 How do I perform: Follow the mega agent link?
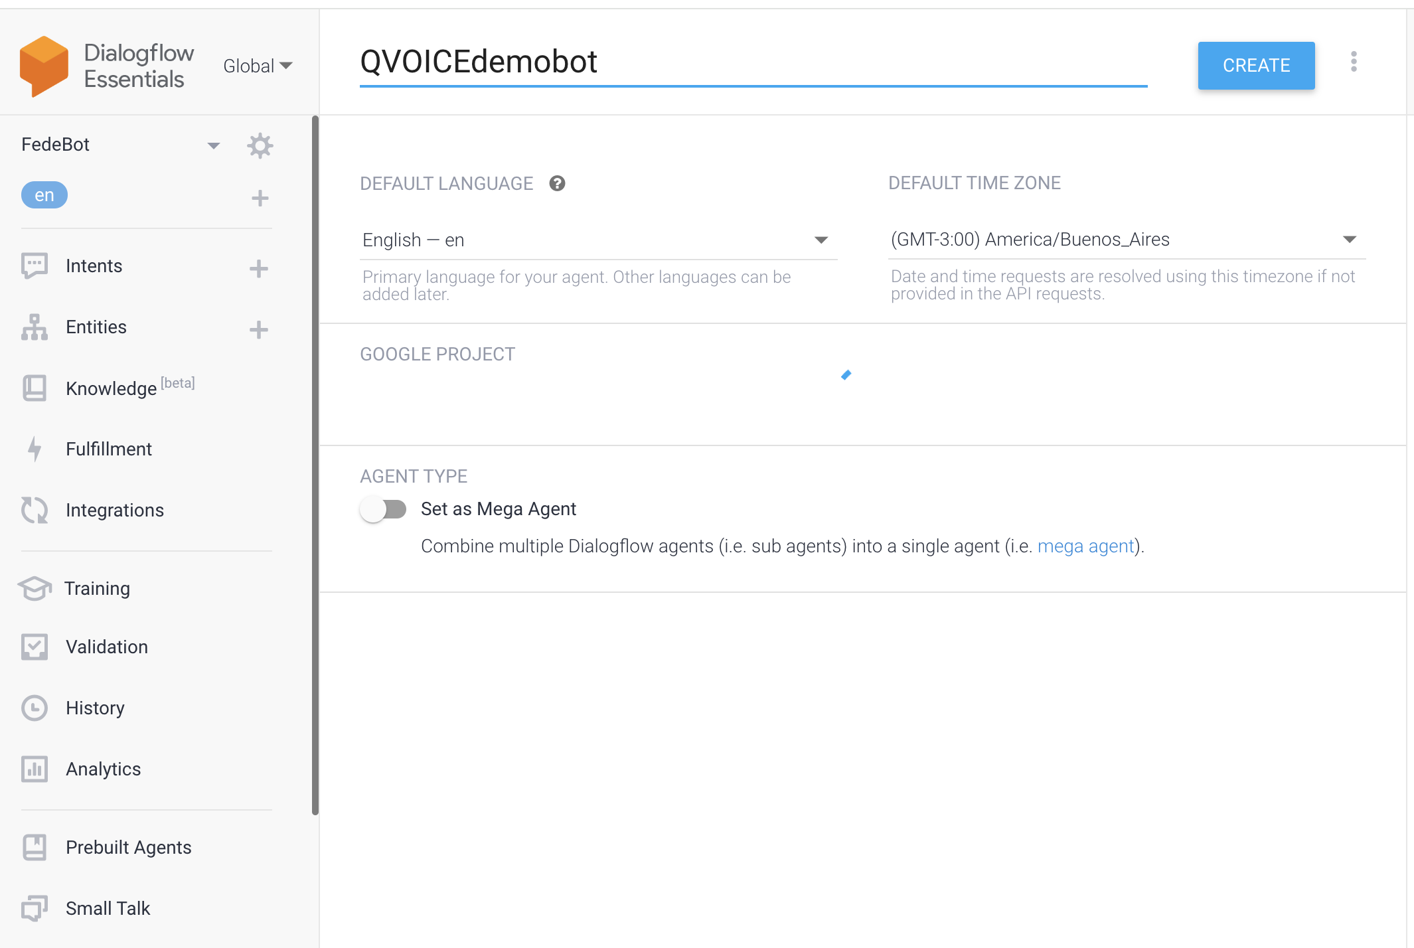[x=1085, y=546]
